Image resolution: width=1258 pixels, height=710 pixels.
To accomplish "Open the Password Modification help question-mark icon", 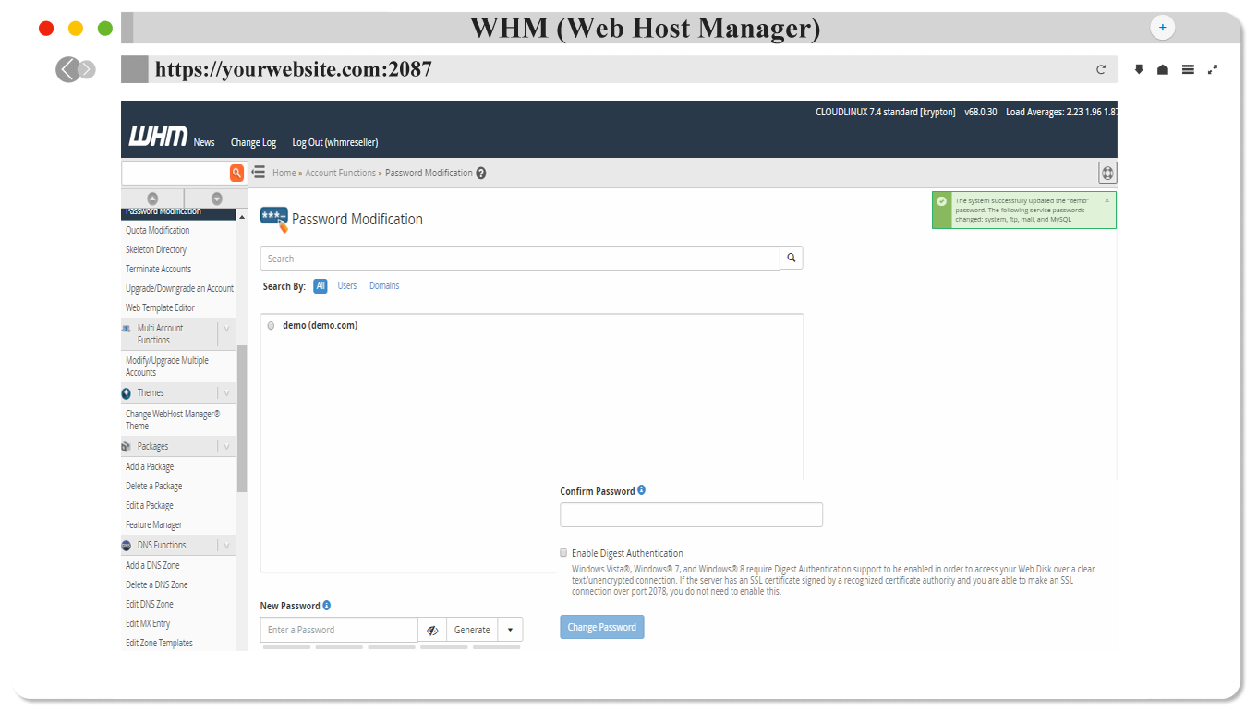I will click(x=481, y=173).
